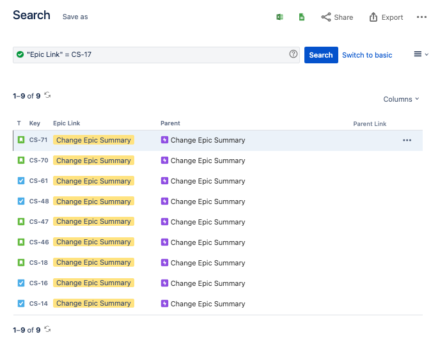This screenshot has height=346, width=431.
Task: Open the Parent epic link in CS-71 row
Action: 208,140
